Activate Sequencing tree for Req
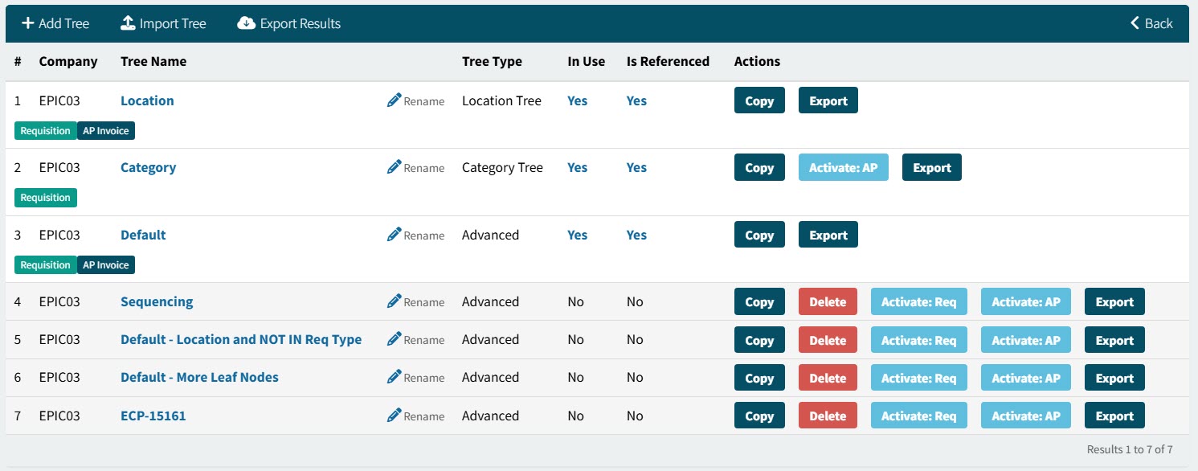The width and height of the screenshot is (1198, 471). click(x=918, y=302)
